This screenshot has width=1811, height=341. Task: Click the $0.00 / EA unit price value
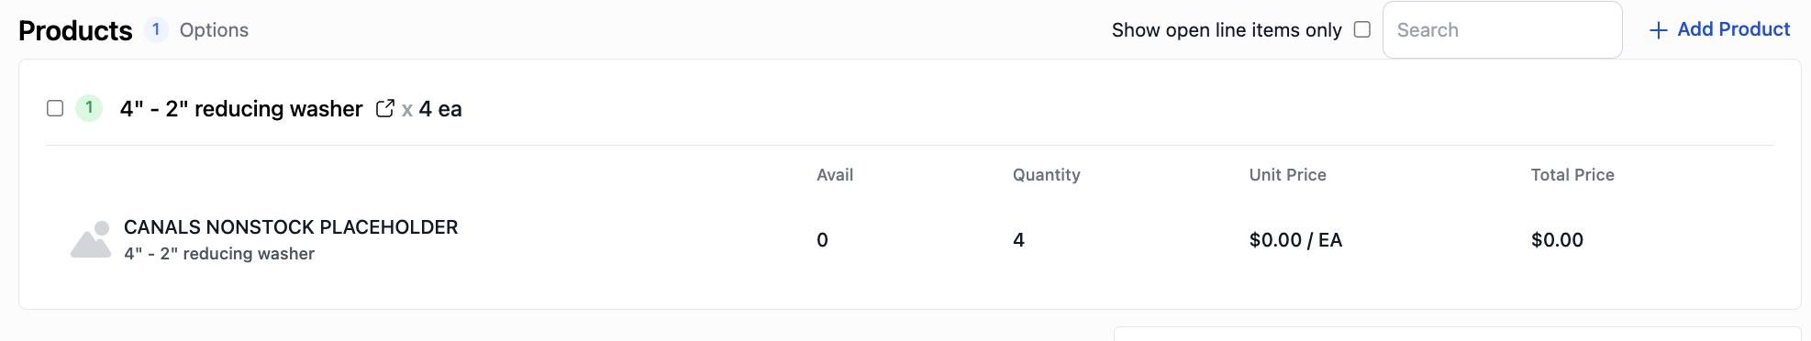(1295, 240)
